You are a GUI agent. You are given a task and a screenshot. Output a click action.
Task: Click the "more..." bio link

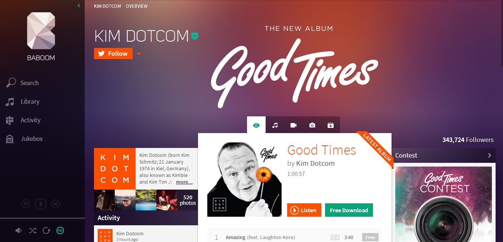click(x=184, y=182)
